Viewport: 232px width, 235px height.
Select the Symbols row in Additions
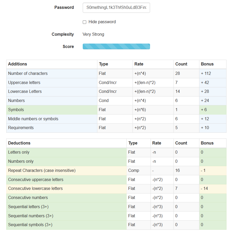click(x=16, y=110)
